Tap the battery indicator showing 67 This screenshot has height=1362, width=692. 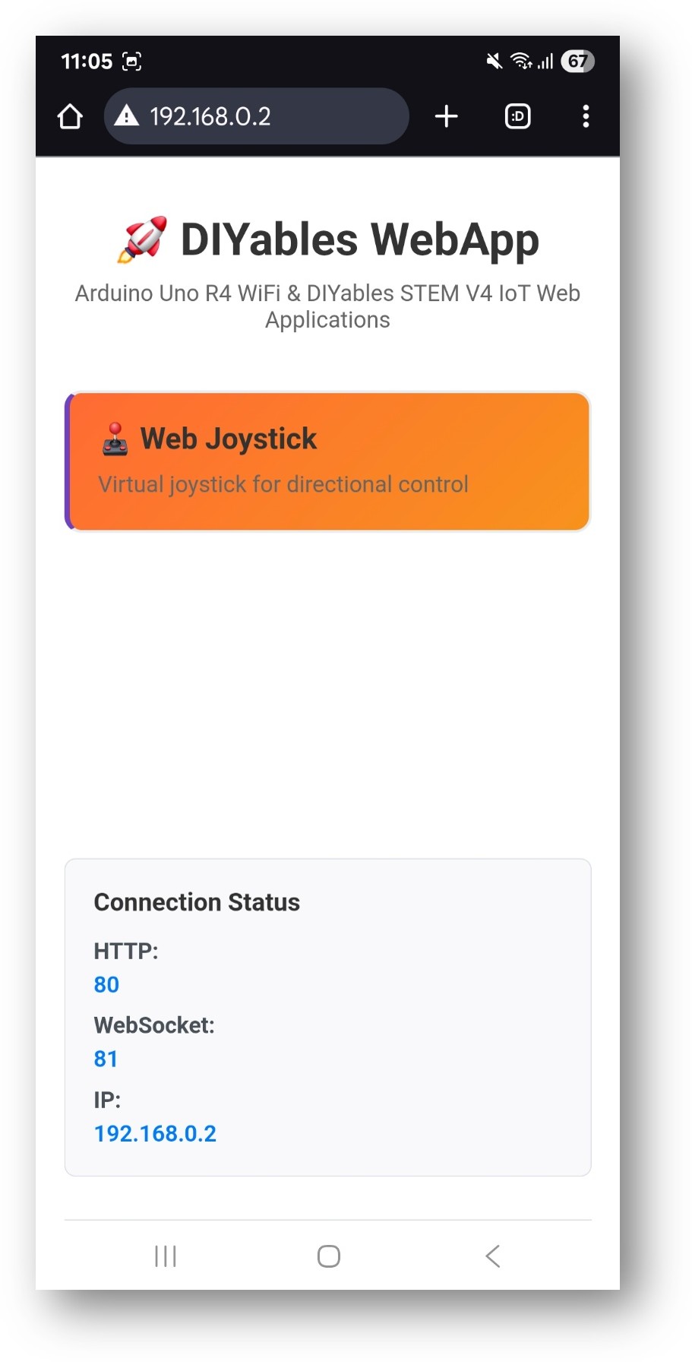pyautogui.click(x=577, y=62)
